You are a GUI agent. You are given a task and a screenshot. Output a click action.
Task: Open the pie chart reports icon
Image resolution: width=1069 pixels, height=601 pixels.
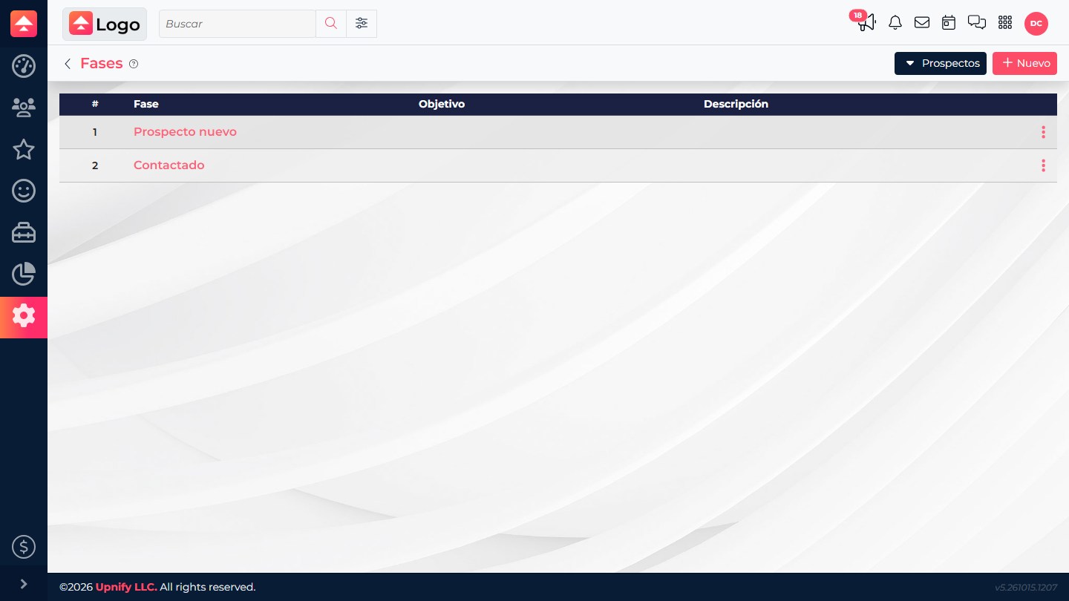coord(24,274)
